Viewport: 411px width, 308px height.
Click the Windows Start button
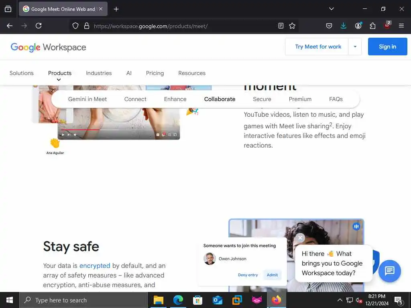pos(10,300)
